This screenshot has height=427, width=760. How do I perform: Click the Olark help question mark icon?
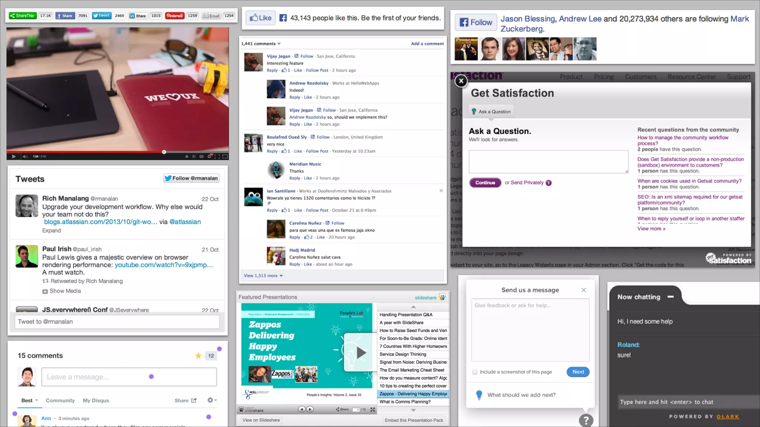(586, 420)
